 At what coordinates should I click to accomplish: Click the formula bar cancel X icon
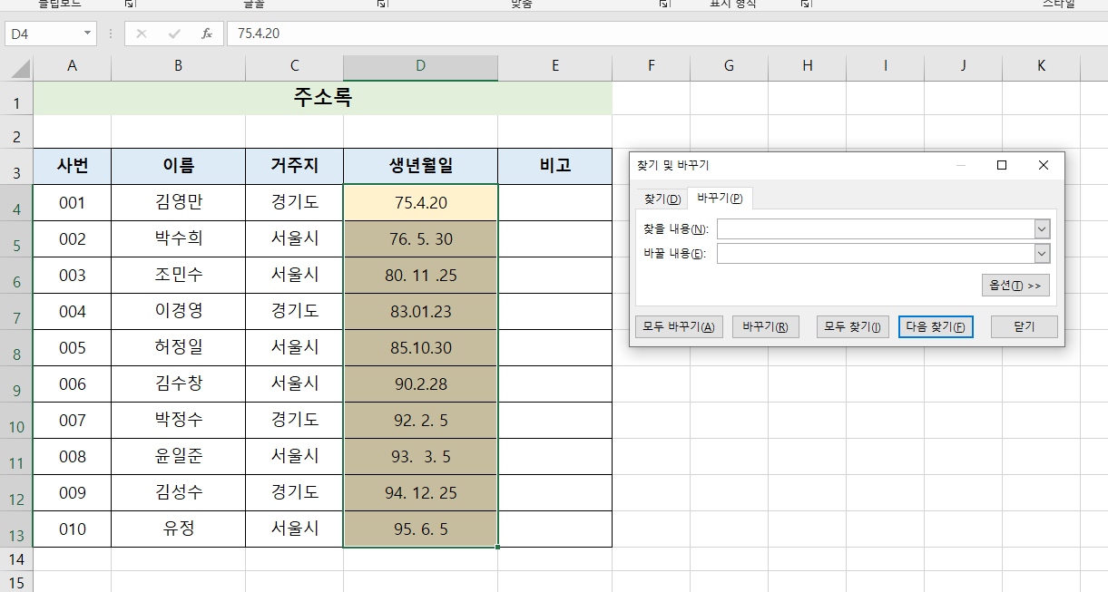click(x=141, y=34)
